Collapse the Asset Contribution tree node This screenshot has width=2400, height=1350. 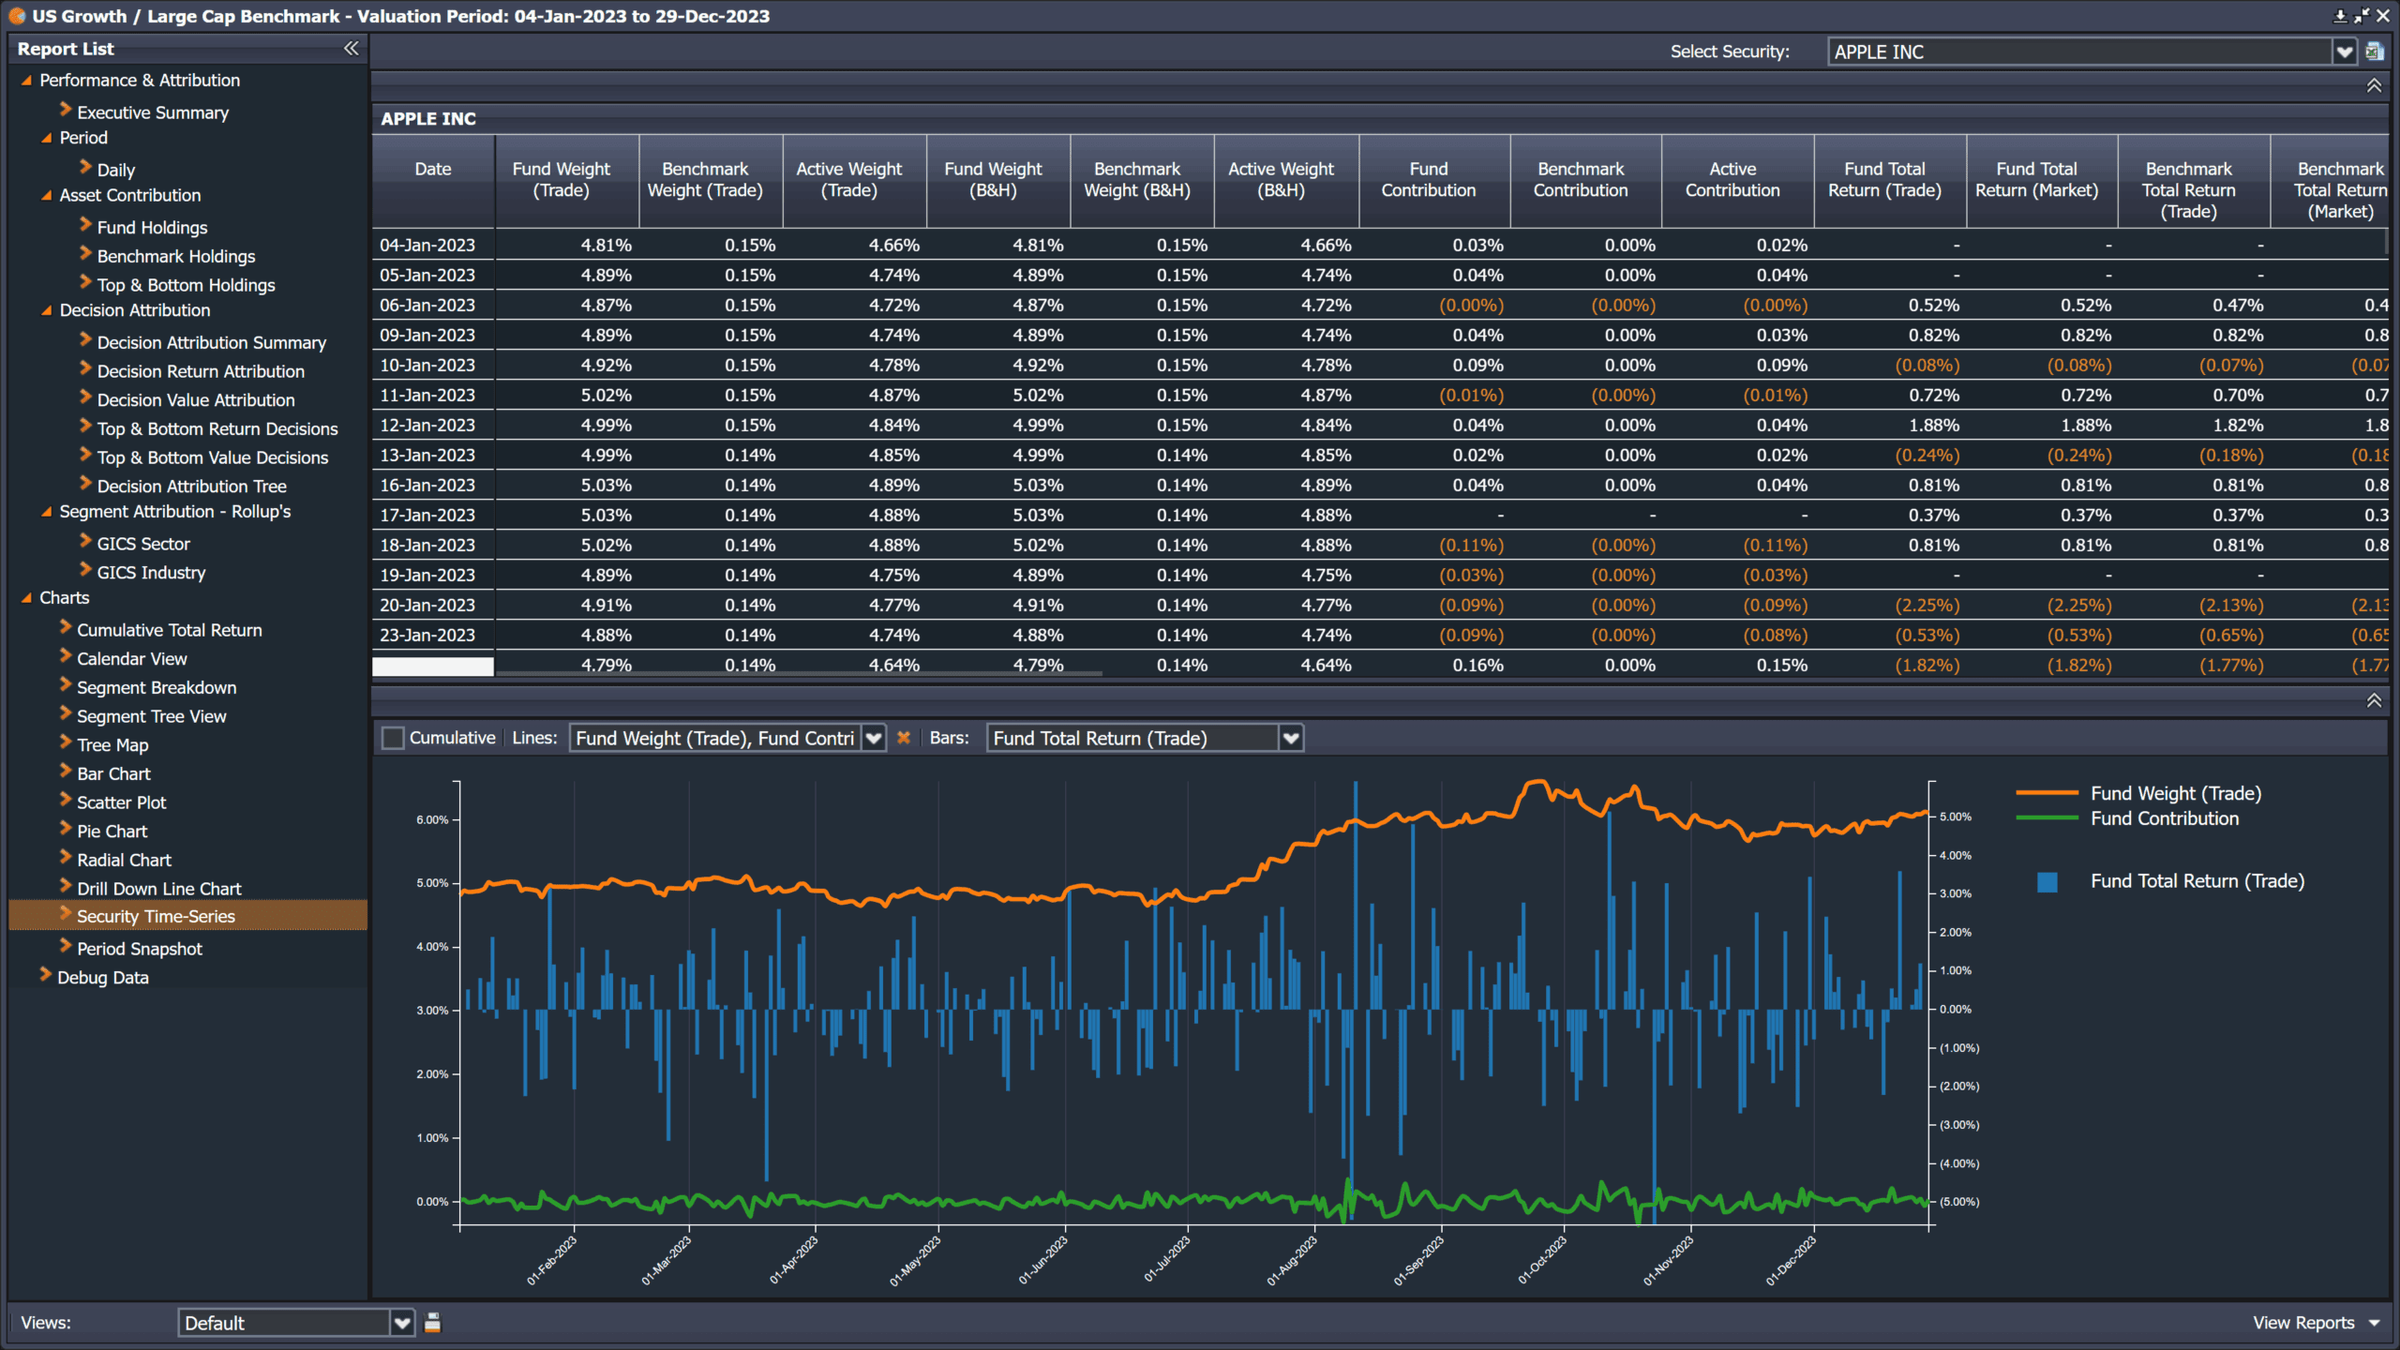tap(46, 195)
